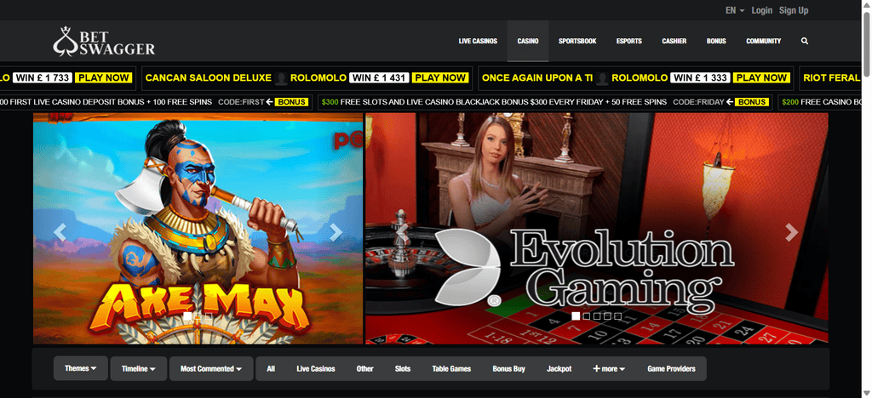Click First Live Casino Deposit Bonus text
872x398 pixels.
106,102
